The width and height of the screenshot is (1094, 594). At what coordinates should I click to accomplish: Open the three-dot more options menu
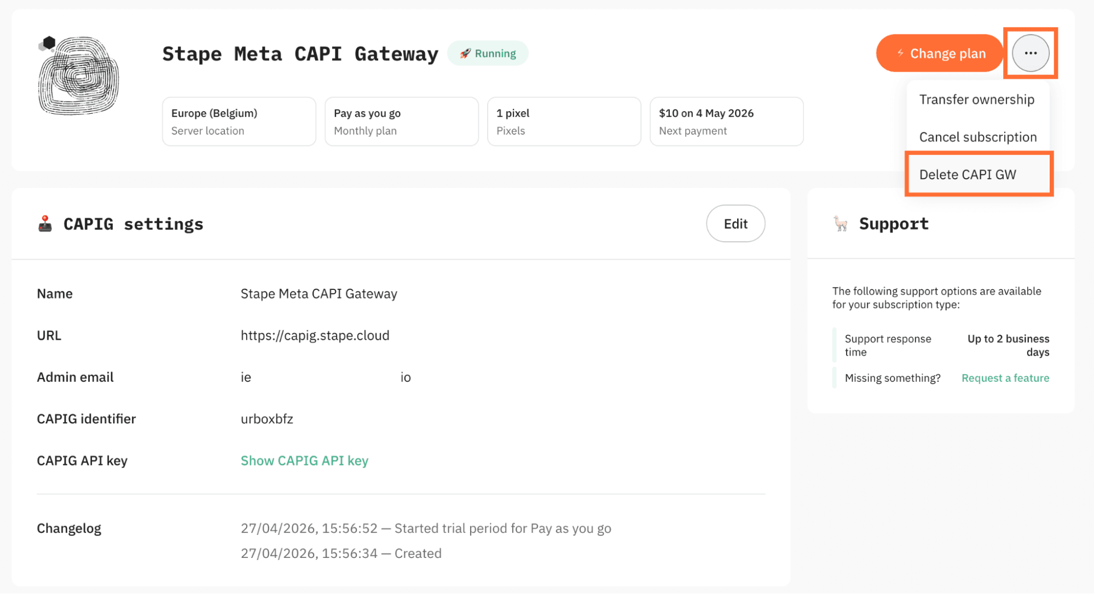click(1031, 53)
